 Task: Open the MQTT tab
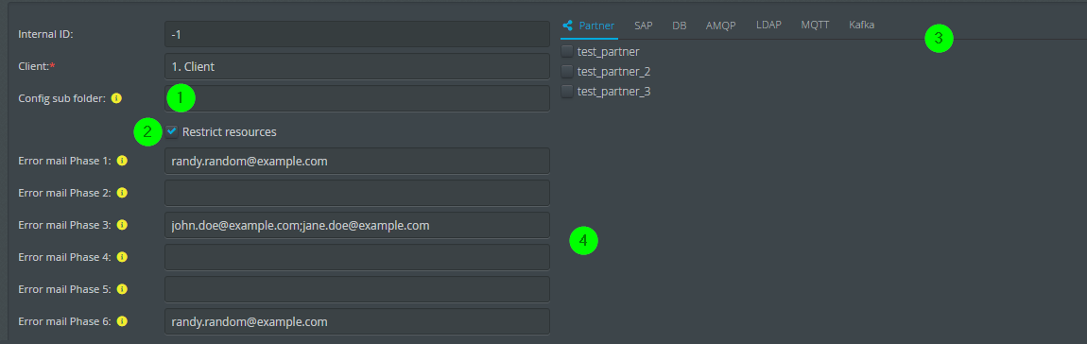coord(815,25)
